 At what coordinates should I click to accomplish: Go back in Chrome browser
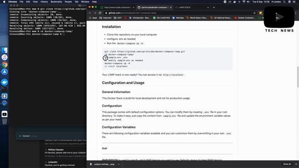coord(90,13)
